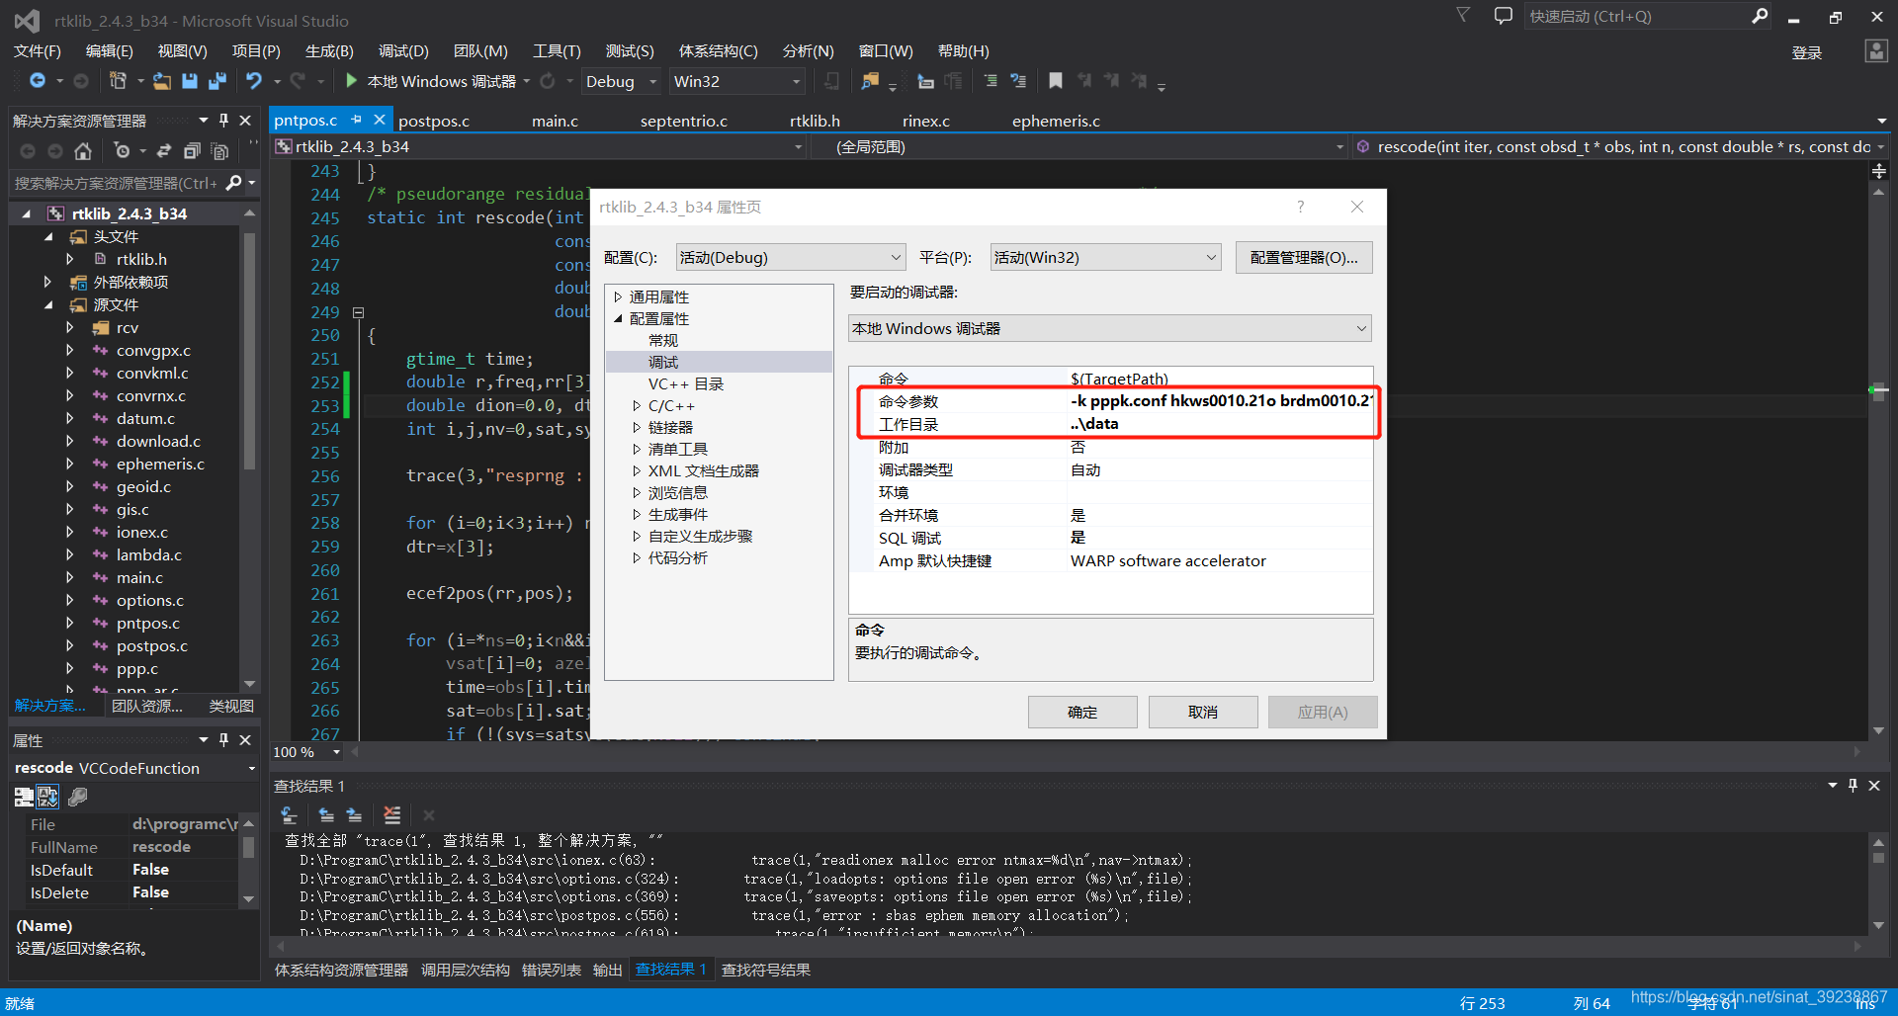Click Sync with Active Document icon
Image resolution: width=1898 pixels, height=1016 pixels.
(164, 151)
